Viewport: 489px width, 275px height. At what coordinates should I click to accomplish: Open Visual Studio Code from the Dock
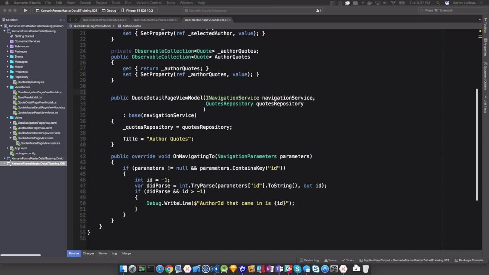tap(215, 269)
